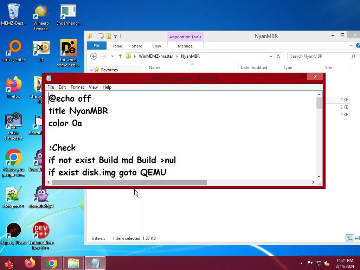This screenshot has height=270, width=360.
Task: Click New Folder icon in Explorer quick access toolbar
Action: tap(109, 36)
